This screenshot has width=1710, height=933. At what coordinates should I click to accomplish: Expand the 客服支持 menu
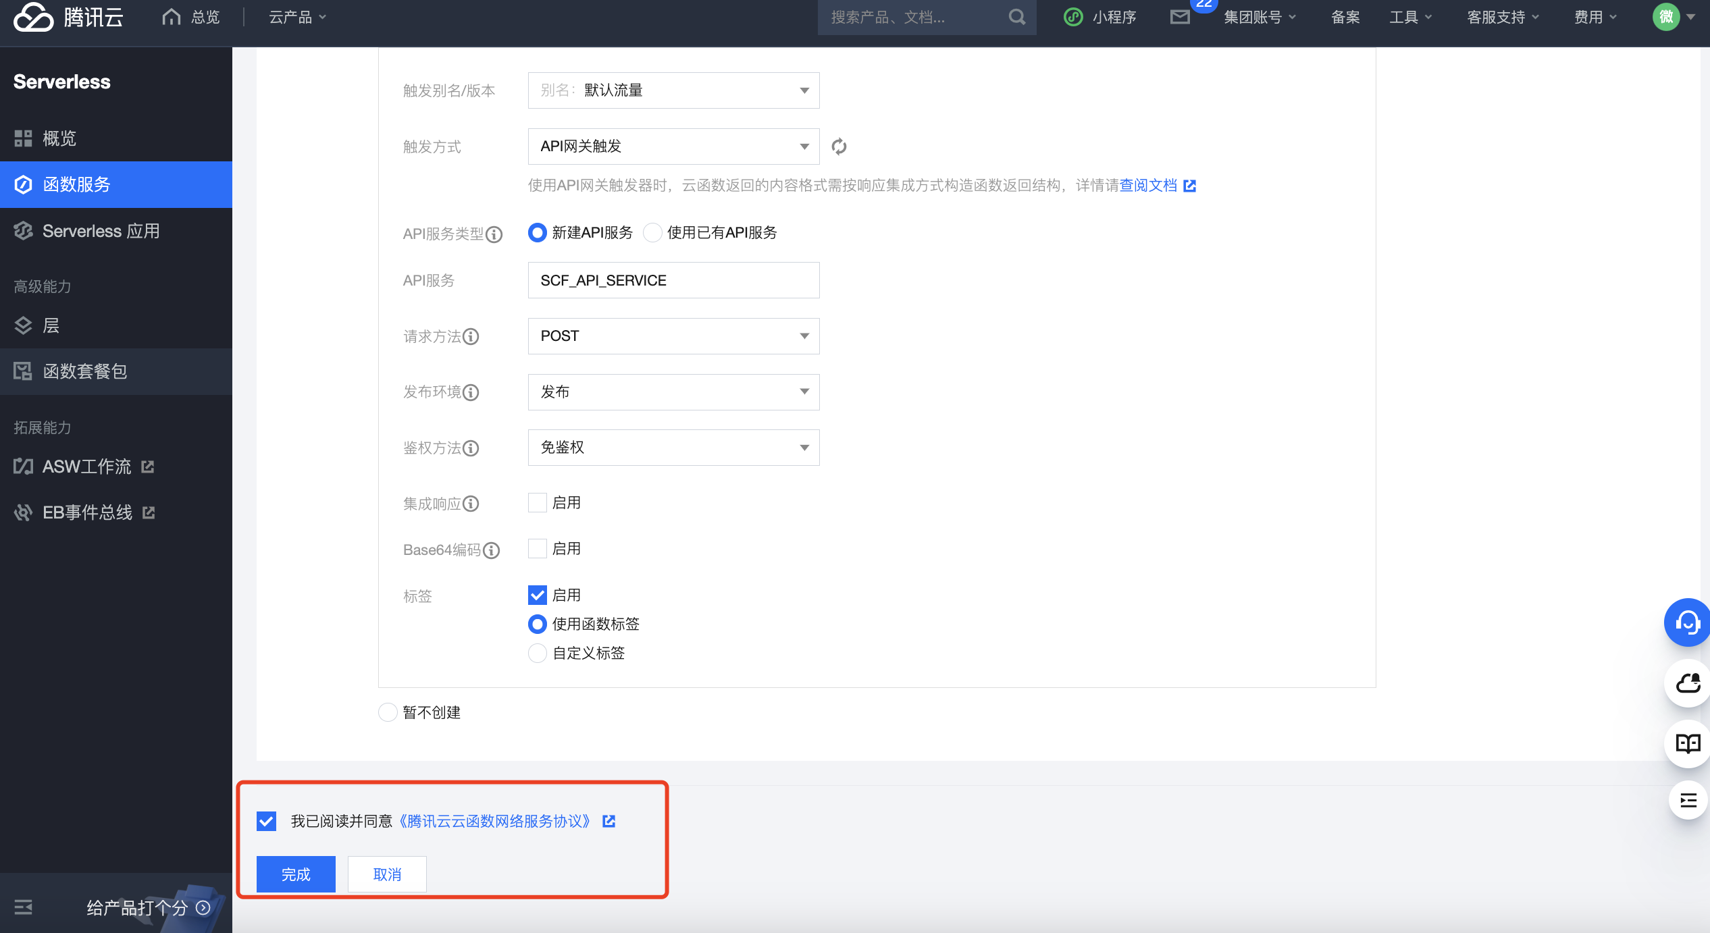1503,17
